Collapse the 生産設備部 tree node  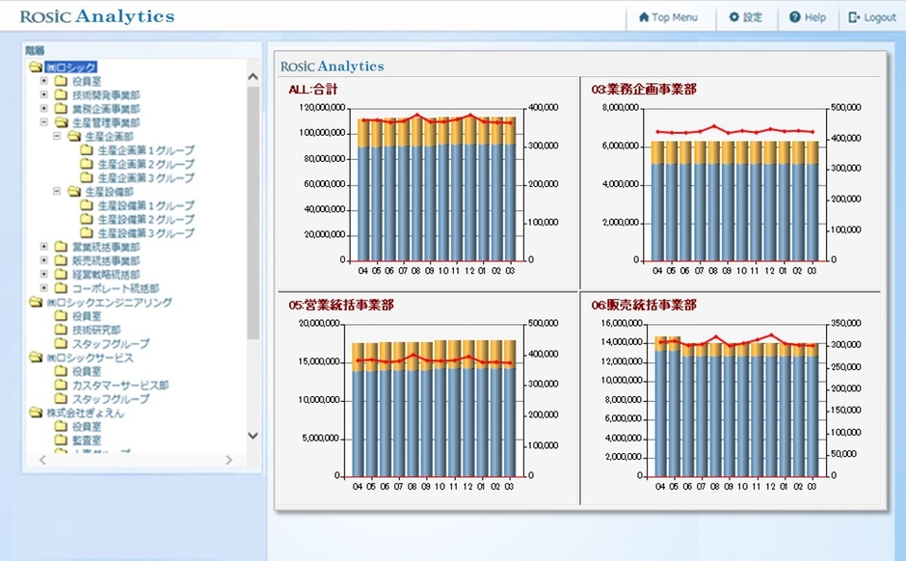(x=57, y=192)
